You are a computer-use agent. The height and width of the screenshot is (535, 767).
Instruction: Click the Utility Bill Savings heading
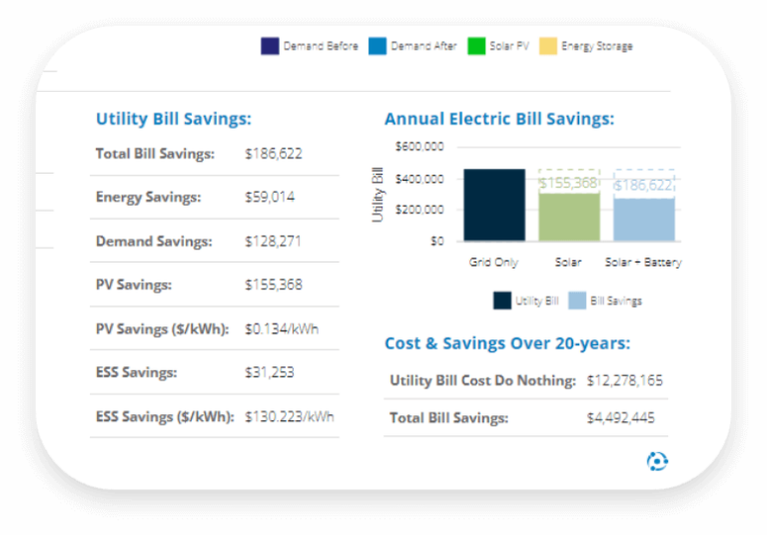[x=174, y=119]
